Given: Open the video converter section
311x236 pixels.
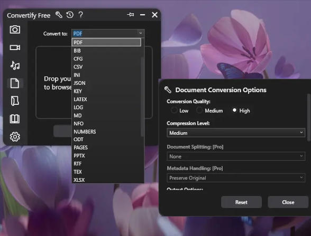Looking at the screenshot, I should coord(15,47).
